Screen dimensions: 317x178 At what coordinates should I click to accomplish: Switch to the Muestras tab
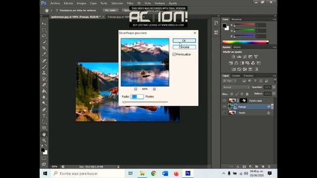[236, 19]
